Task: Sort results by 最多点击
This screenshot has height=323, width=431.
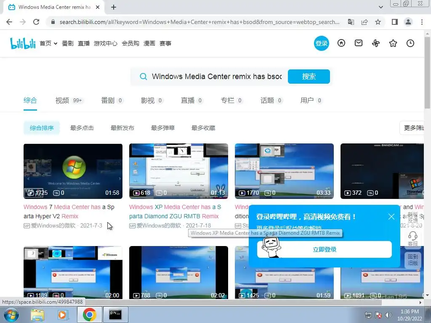Action: coord(82,128)
